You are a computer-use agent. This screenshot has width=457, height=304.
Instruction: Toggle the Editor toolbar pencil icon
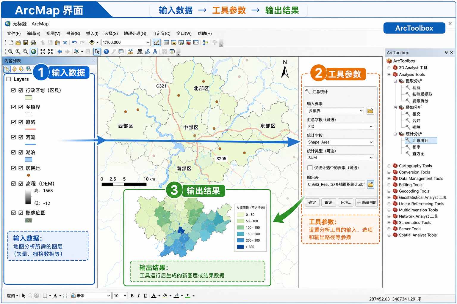click(x=156, y=42)
